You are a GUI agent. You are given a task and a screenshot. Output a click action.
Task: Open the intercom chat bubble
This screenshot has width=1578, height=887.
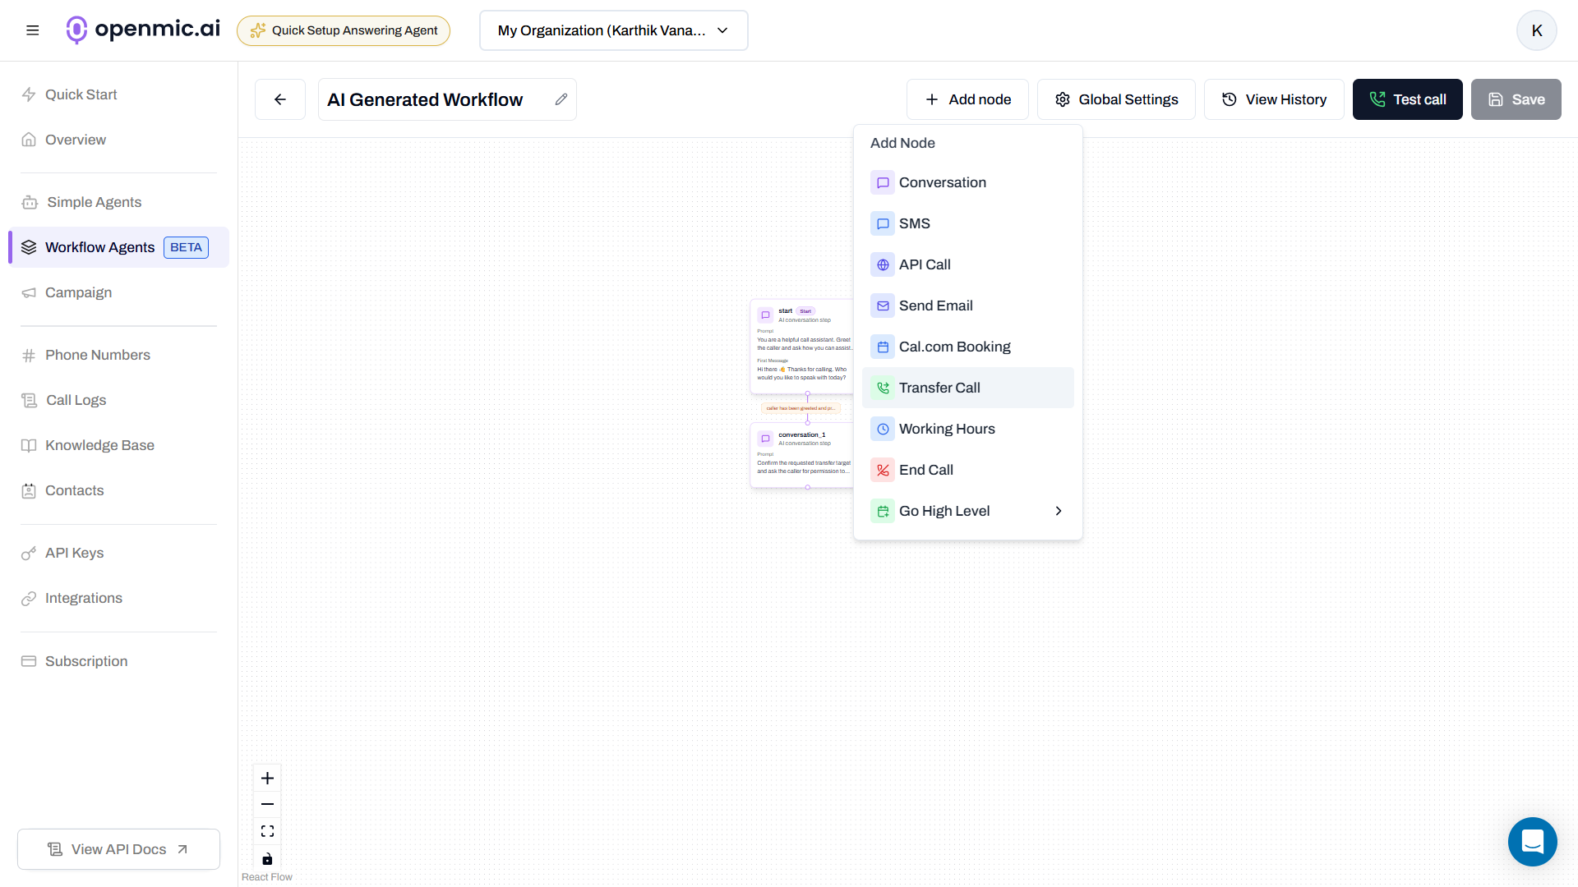1532,842
